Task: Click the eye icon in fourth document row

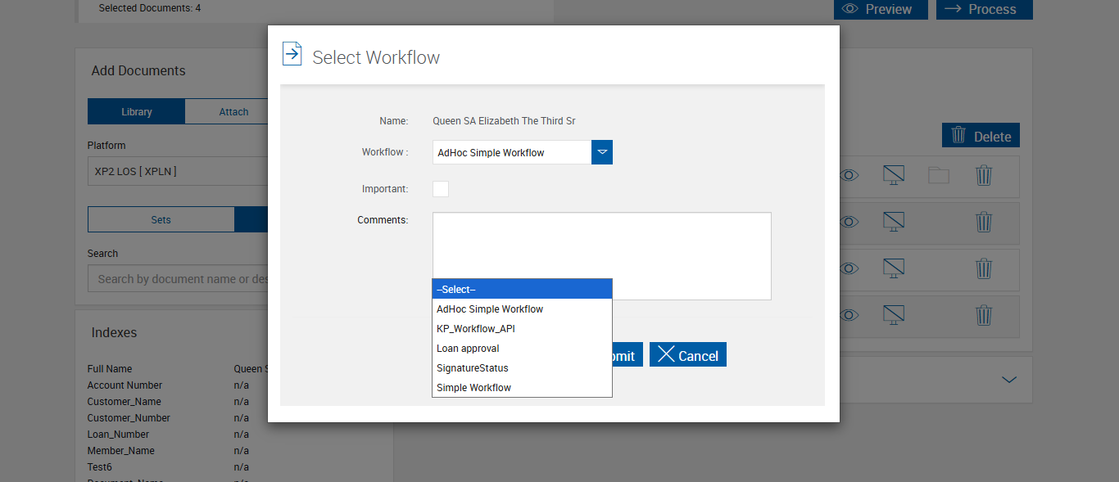Action: click(x=849, y=315)
